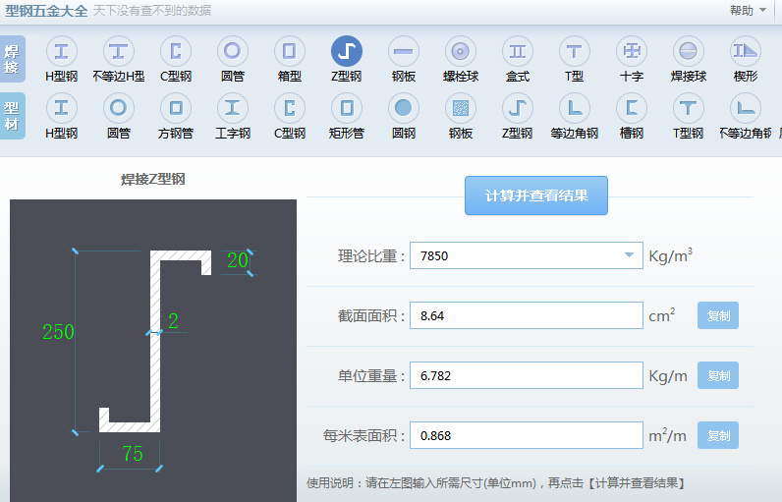This screenshot has width=782, height=502.
Task: Select highlighted welded Z型钢 icon
Action: coord(347,51)
